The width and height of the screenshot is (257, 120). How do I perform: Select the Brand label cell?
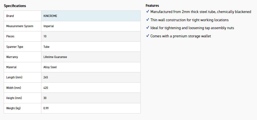(x=22, y=16)
